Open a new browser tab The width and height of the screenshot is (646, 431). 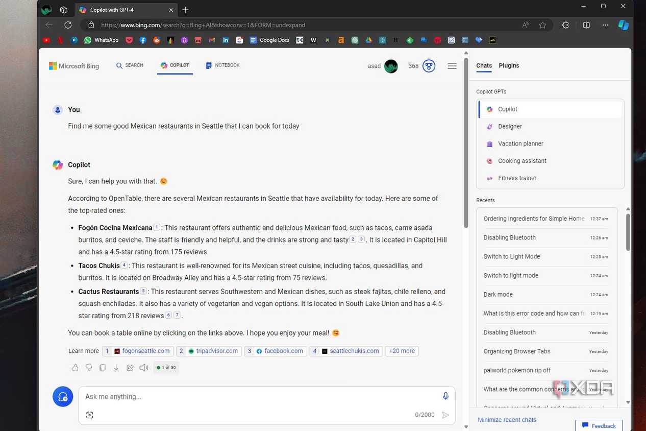[185, 10]
